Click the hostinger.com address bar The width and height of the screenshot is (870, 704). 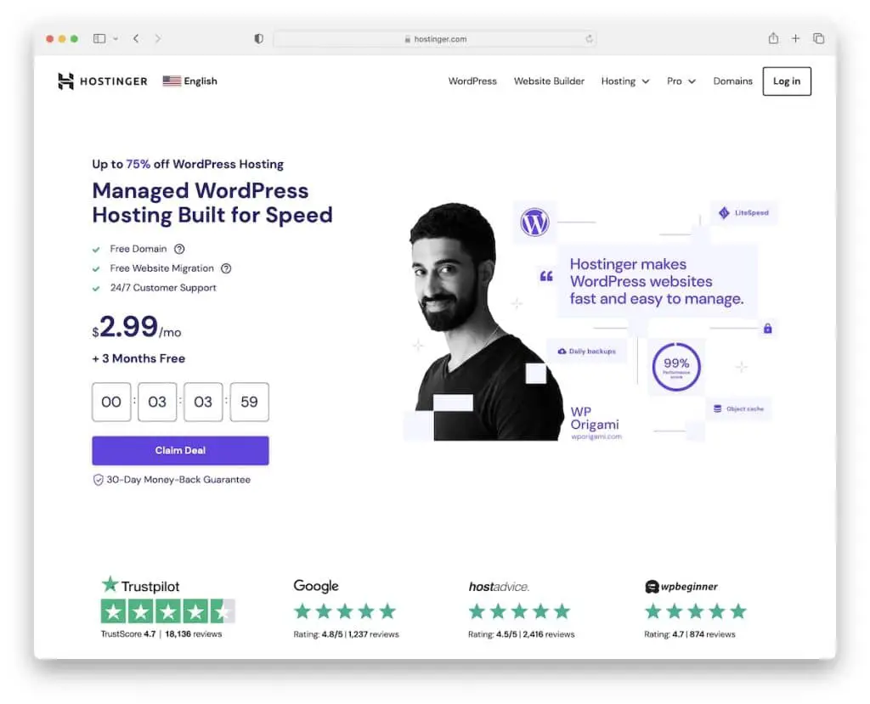point(434,39)
